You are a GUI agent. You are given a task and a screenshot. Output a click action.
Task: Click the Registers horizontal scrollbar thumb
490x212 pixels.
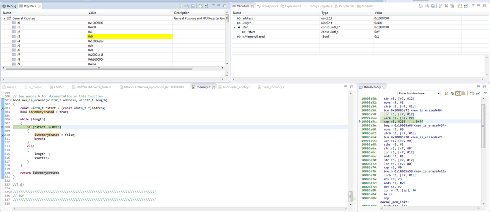[98, 68]
